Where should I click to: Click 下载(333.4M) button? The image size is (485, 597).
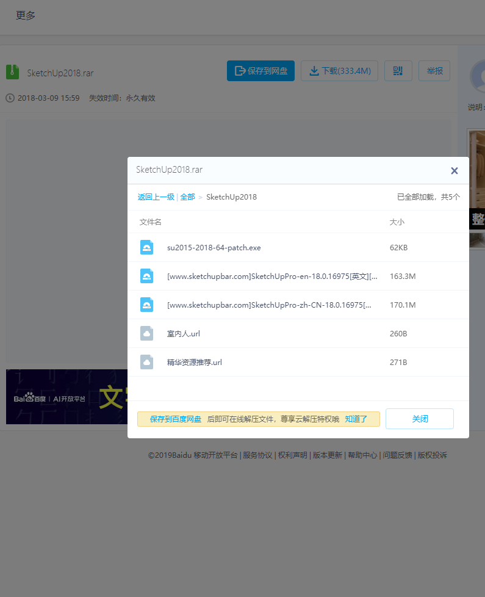(x=339, y=71)
